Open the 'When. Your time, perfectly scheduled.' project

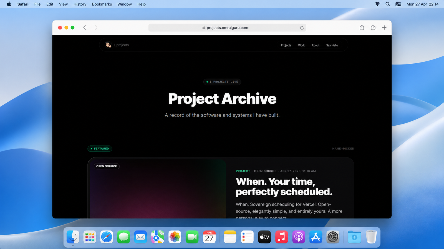[x=284, y=187]
